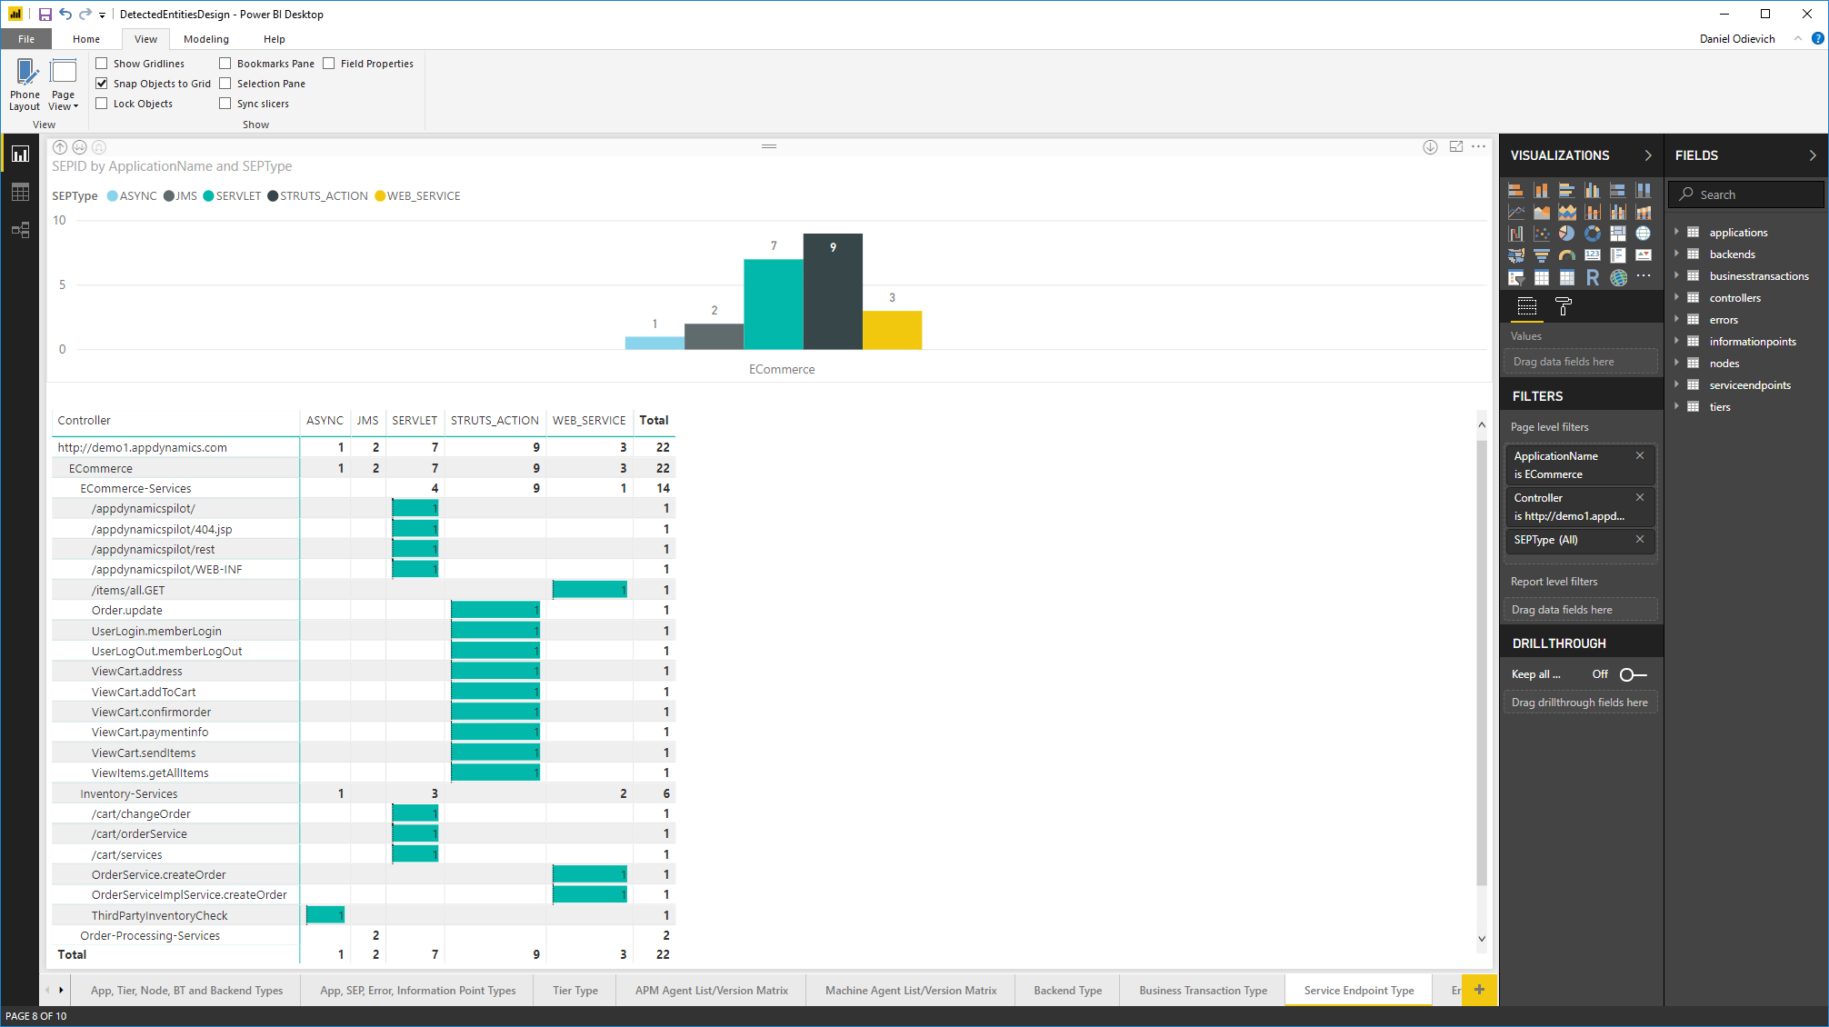Switch to Data view in sidebar
The height and width of the screenshot is (1027, 1829).
(20, 192)
